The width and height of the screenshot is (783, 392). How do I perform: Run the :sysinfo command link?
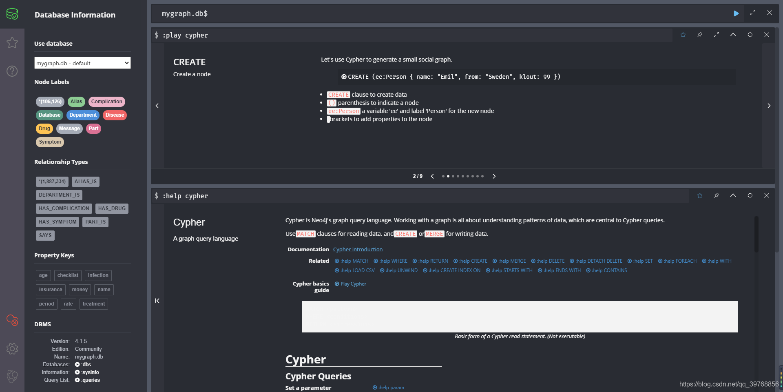(87, 372)
